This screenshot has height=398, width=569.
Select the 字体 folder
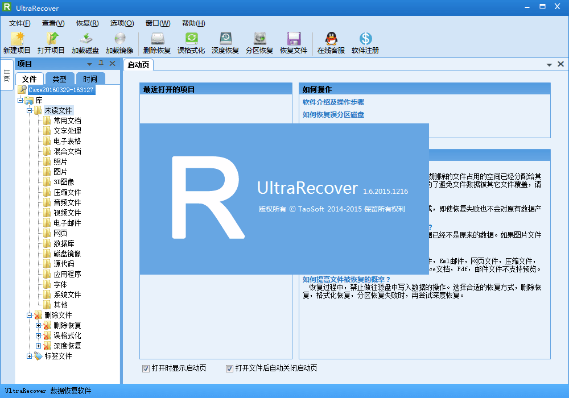tap(60, 284)
